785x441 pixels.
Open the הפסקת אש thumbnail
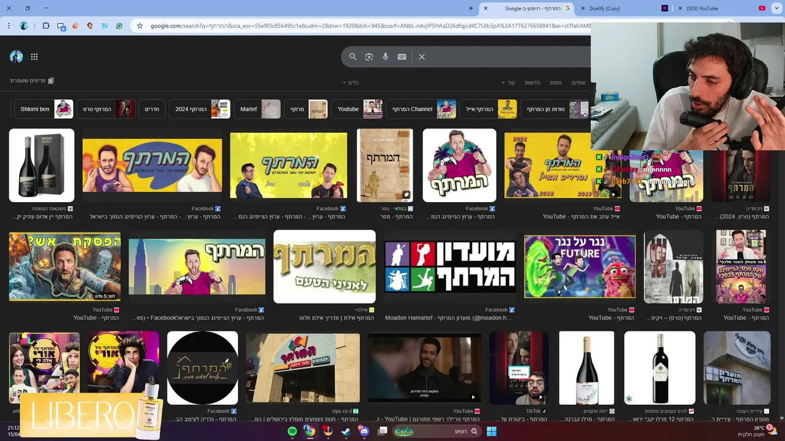[x=65, y=267]
